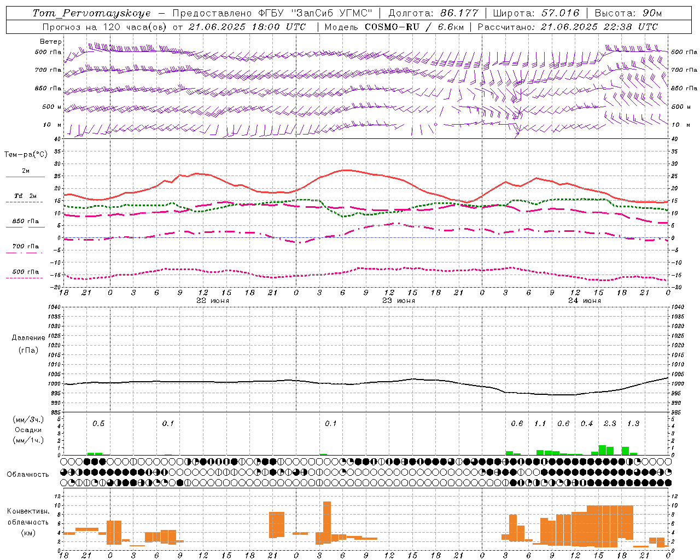Click the 22 июня date label
Screen dimensions: 700x560
pyautogui.click(x=213, y=301)
